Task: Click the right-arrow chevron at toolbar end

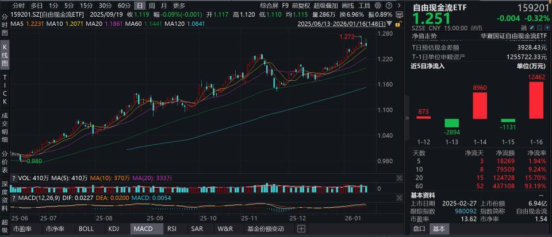Action: 398,6
